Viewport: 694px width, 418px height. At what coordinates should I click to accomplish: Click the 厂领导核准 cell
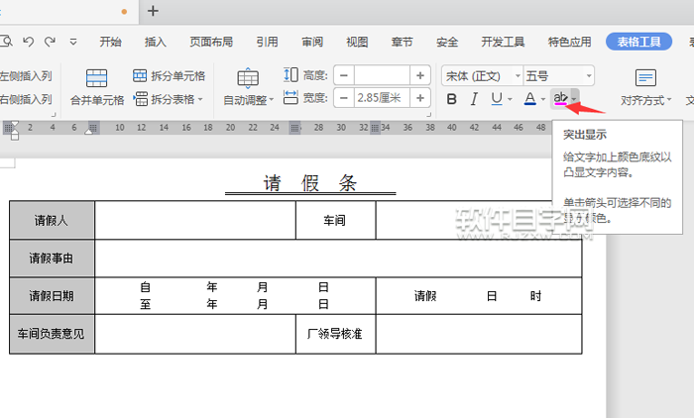coord(335,334)
